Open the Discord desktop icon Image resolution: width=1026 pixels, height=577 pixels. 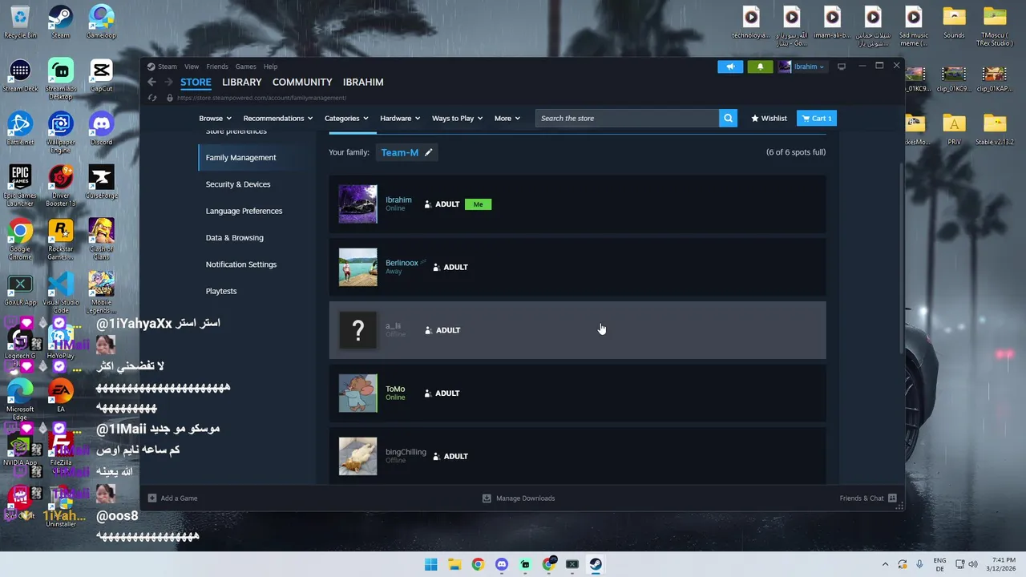click(101, 129)
